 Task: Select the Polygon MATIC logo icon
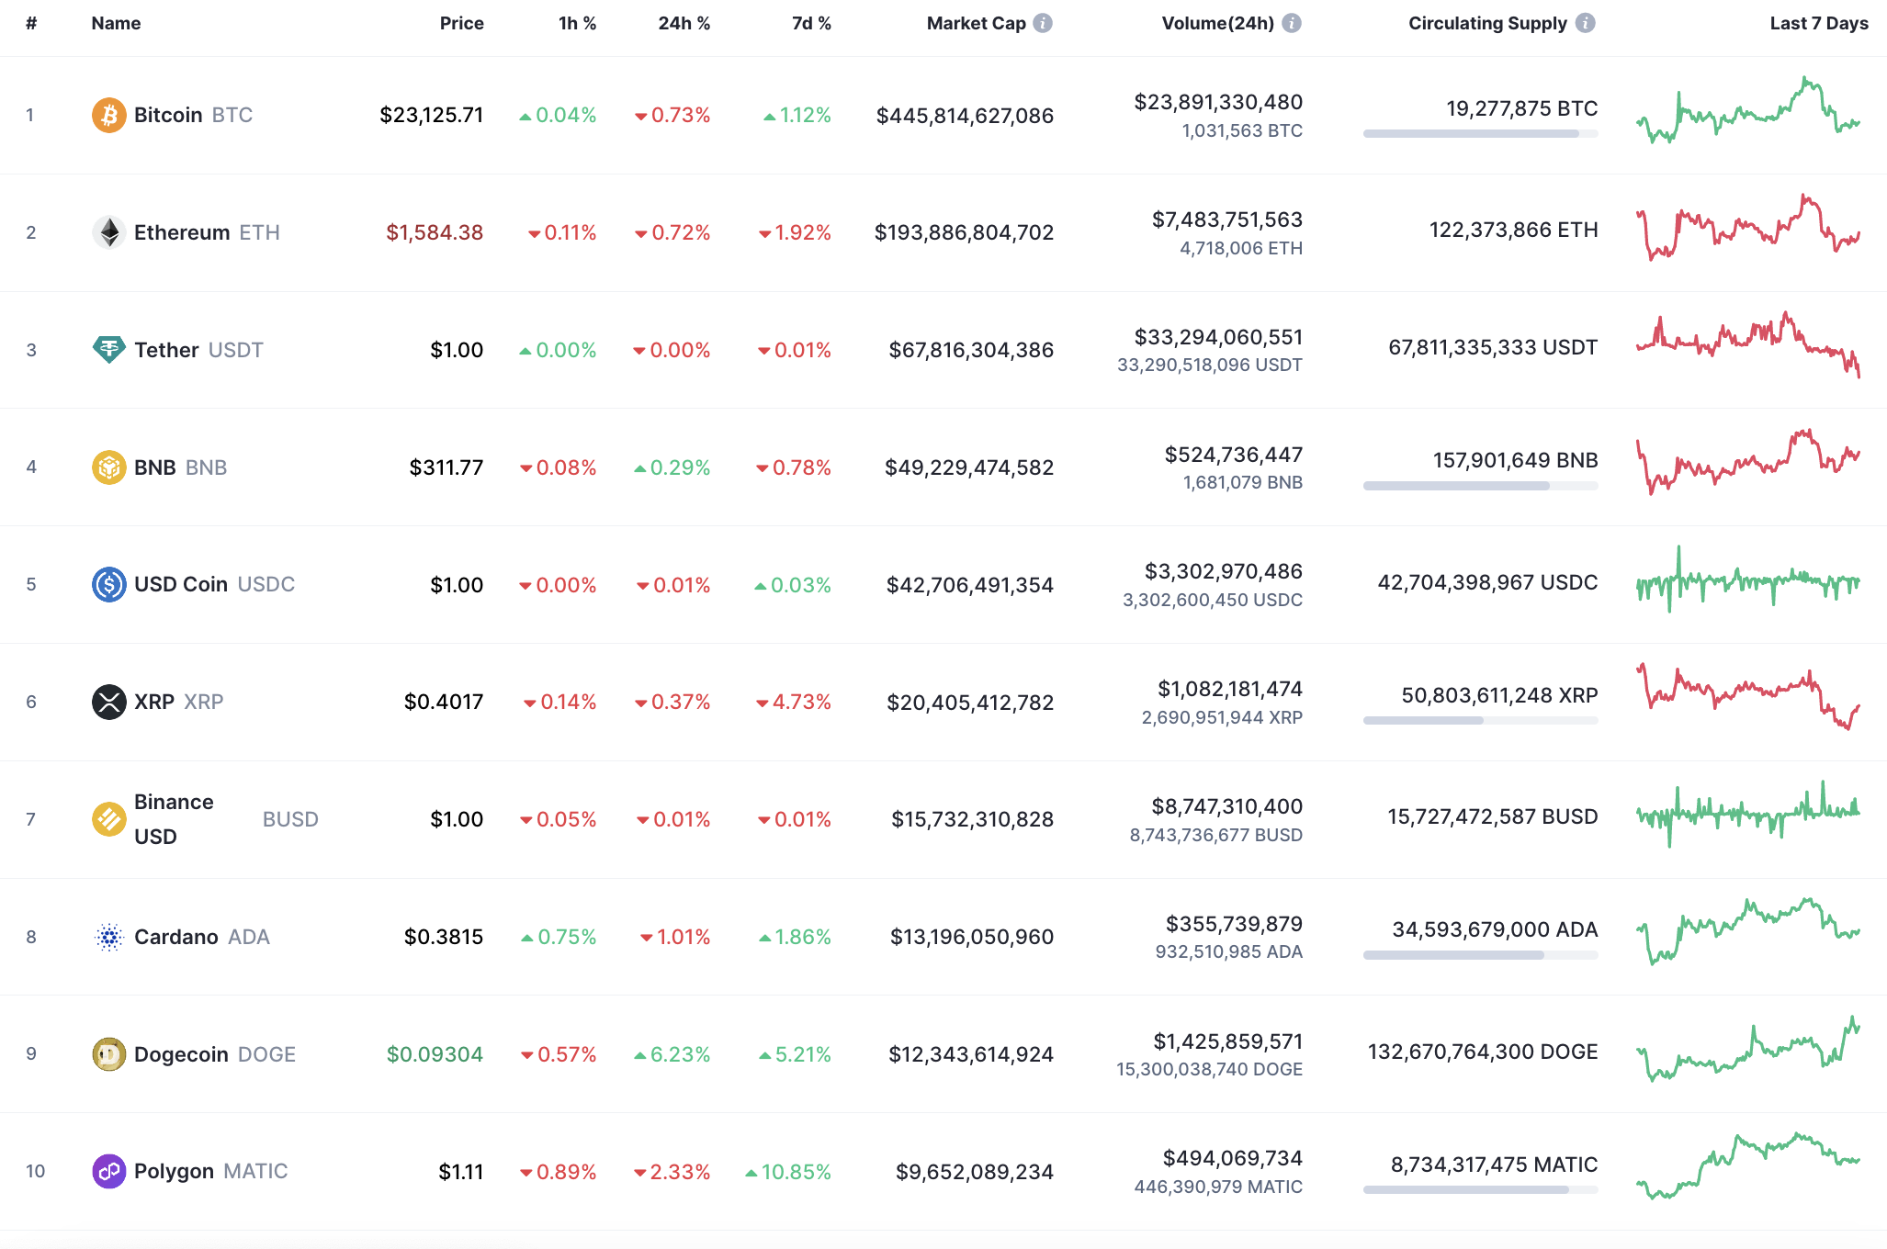[x=108, y=1171]
